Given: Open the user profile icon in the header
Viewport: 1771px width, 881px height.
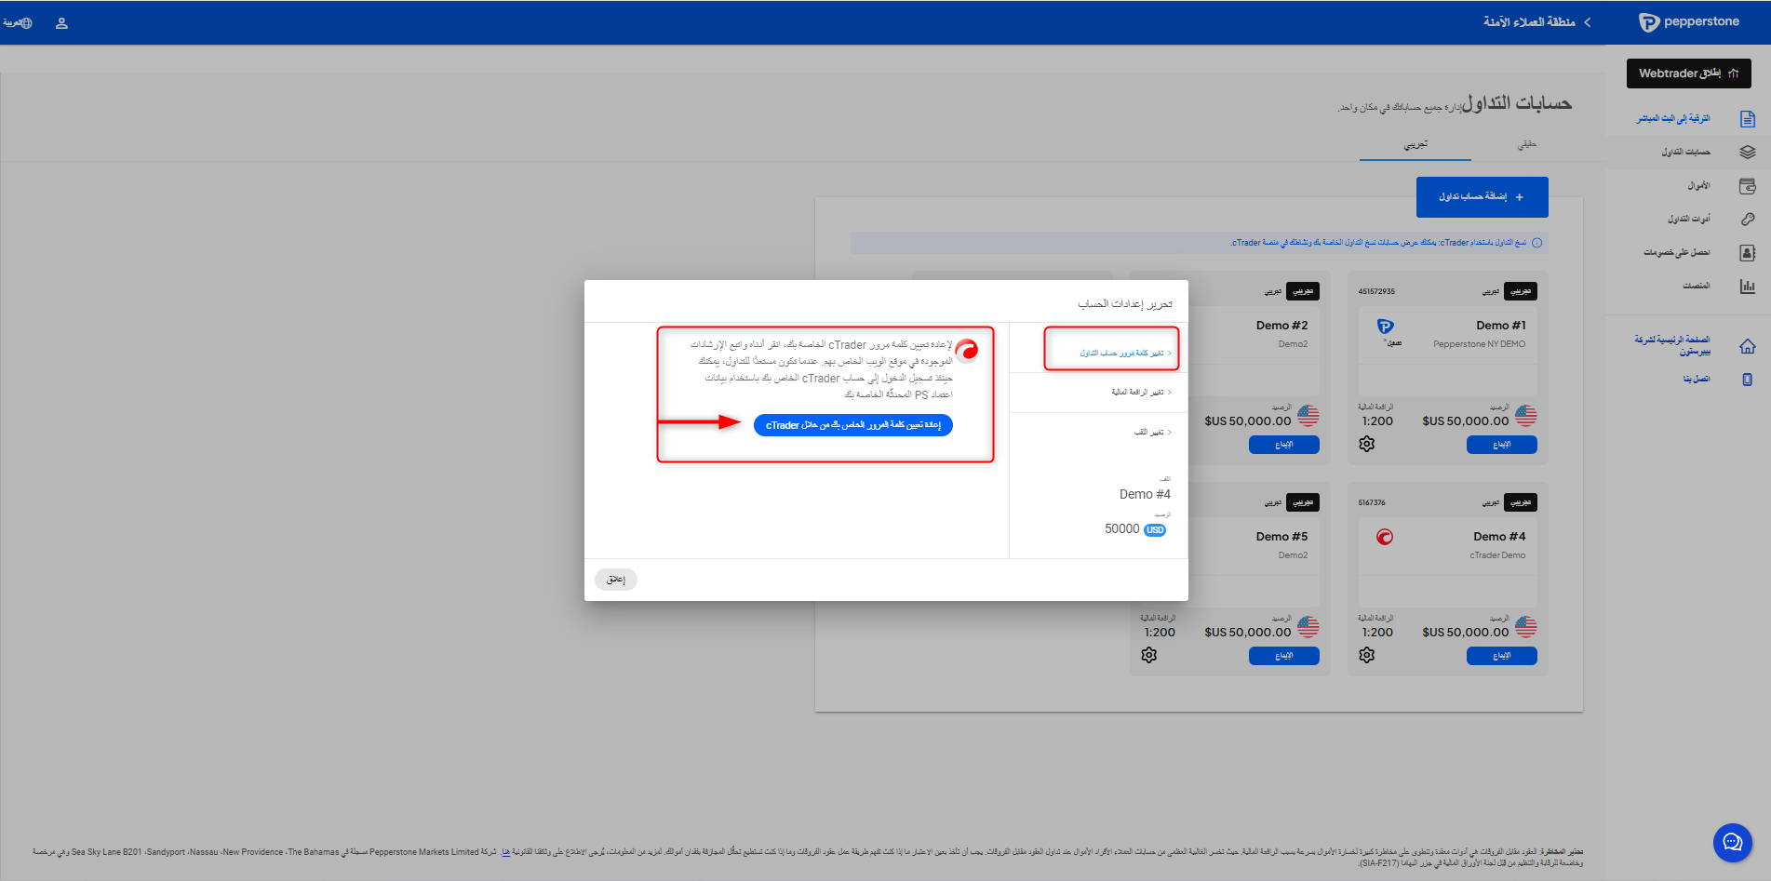Looking at the screenshot, I should [x=61, y=23].
